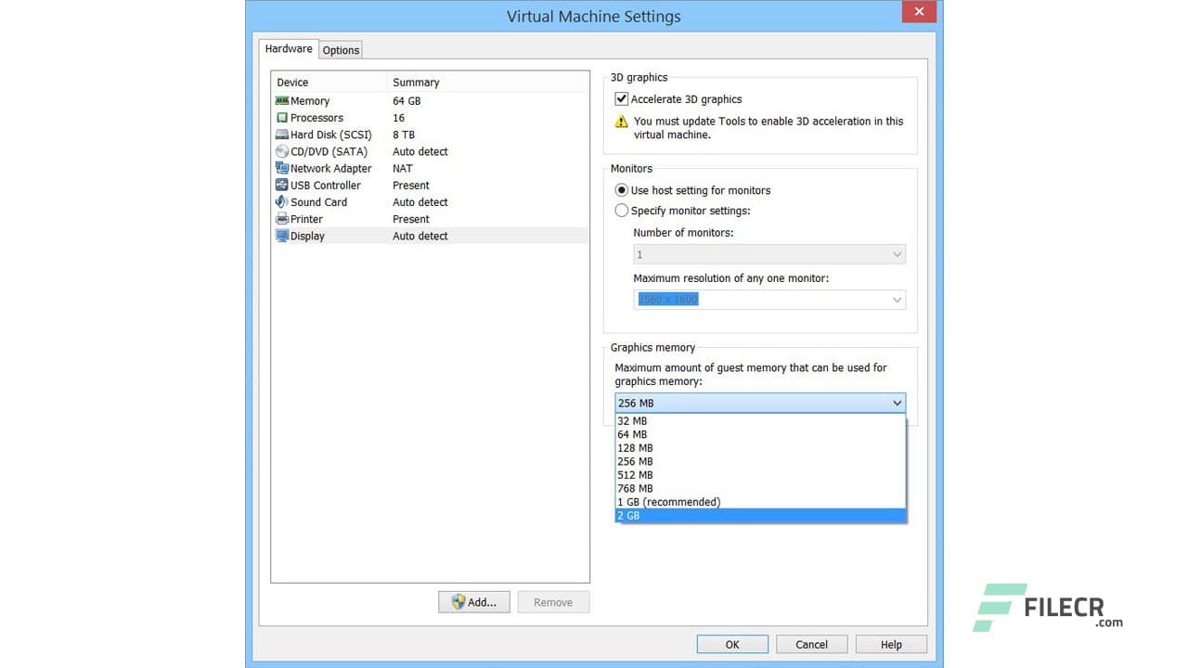Image resolution: width=1188 pixels, height=668 pixels.
Task: Select the CD/DVD (SATA) drive icon
Action: tap(282, 151)
